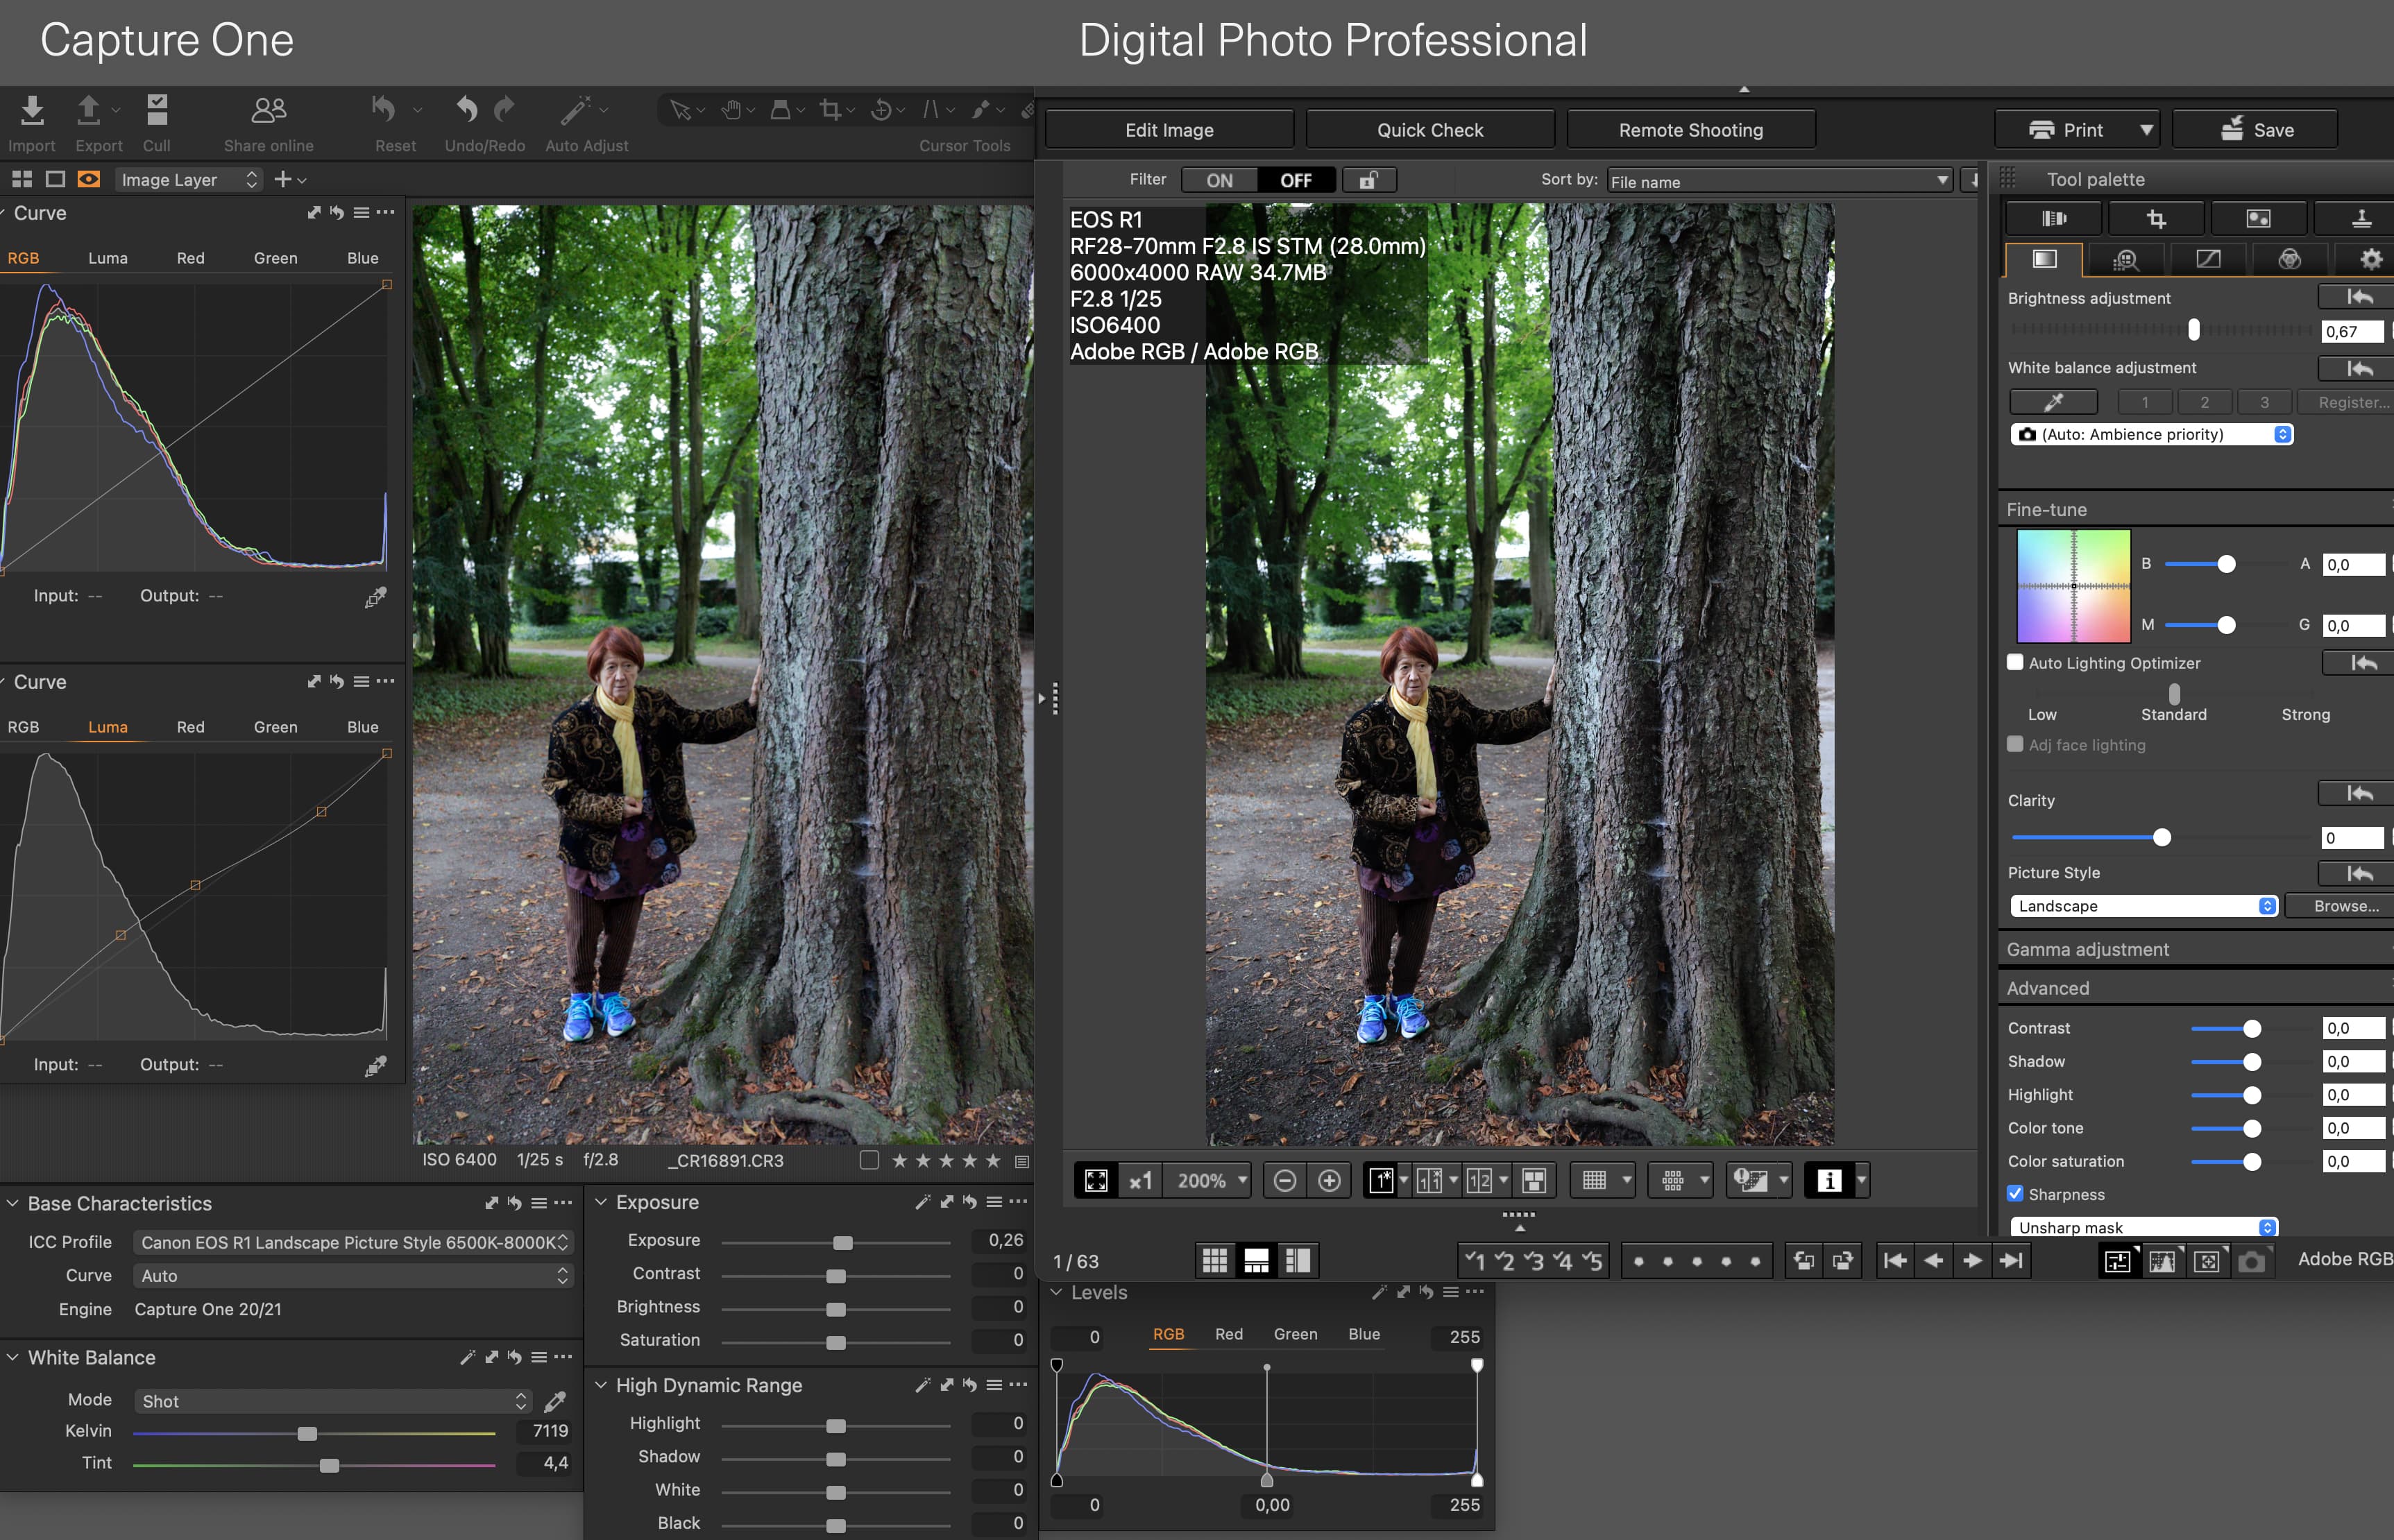
Task: Click the DPP zoom out minus icon
Action: [x=1285, y=1181]
